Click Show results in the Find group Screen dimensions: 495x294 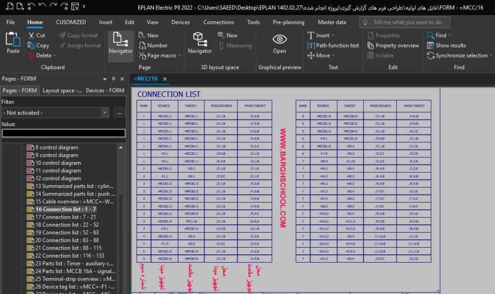click(446, 45)
